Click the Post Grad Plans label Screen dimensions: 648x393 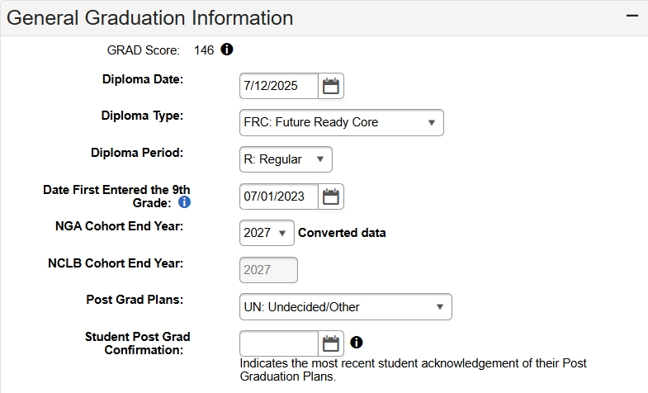point(135,300)
